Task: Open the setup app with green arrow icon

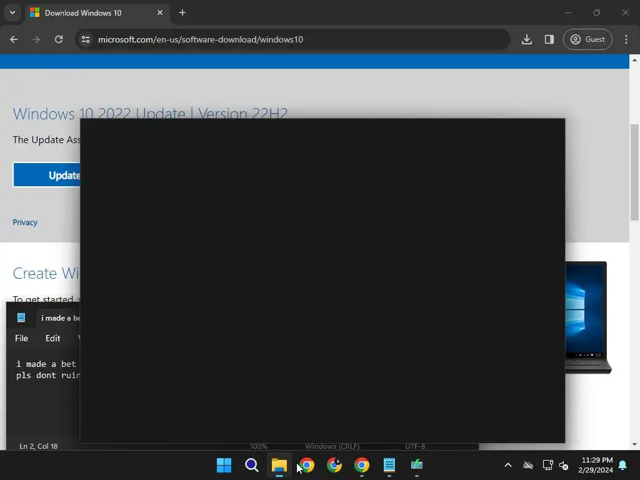Action: click(x=417, y=465)
